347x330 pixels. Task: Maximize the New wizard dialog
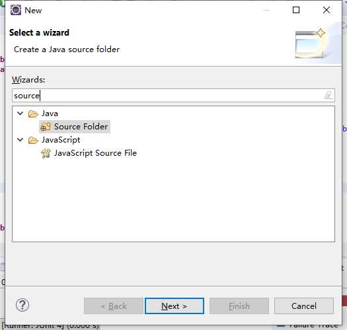[296, 10]
